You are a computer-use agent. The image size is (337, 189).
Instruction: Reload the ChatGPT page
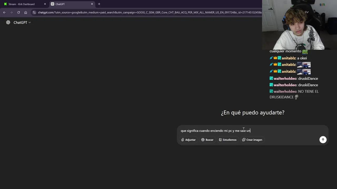18,12
